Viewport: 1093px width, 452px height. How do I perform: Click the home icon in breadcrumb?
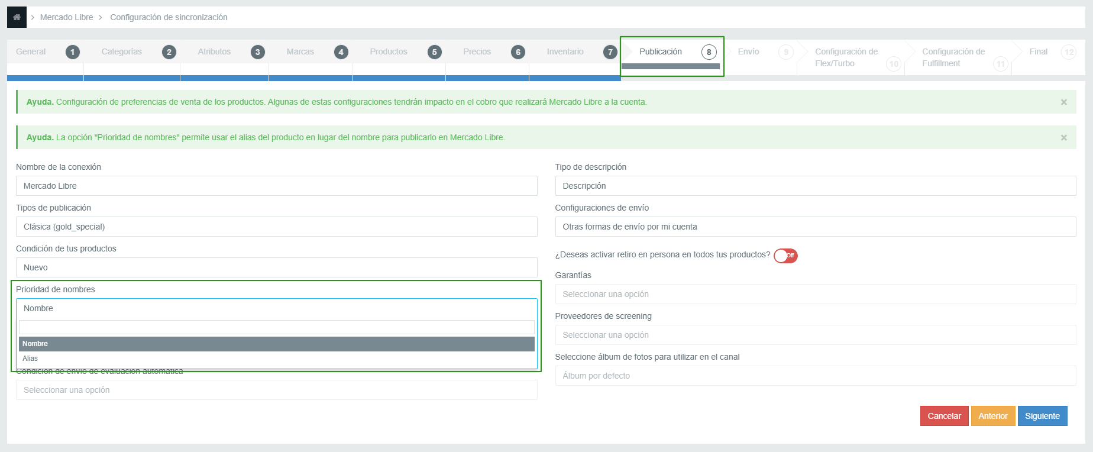coord(17,17)
